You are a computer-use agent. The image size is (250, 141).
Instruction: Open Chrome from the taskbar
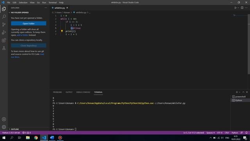tap(36, 137)
